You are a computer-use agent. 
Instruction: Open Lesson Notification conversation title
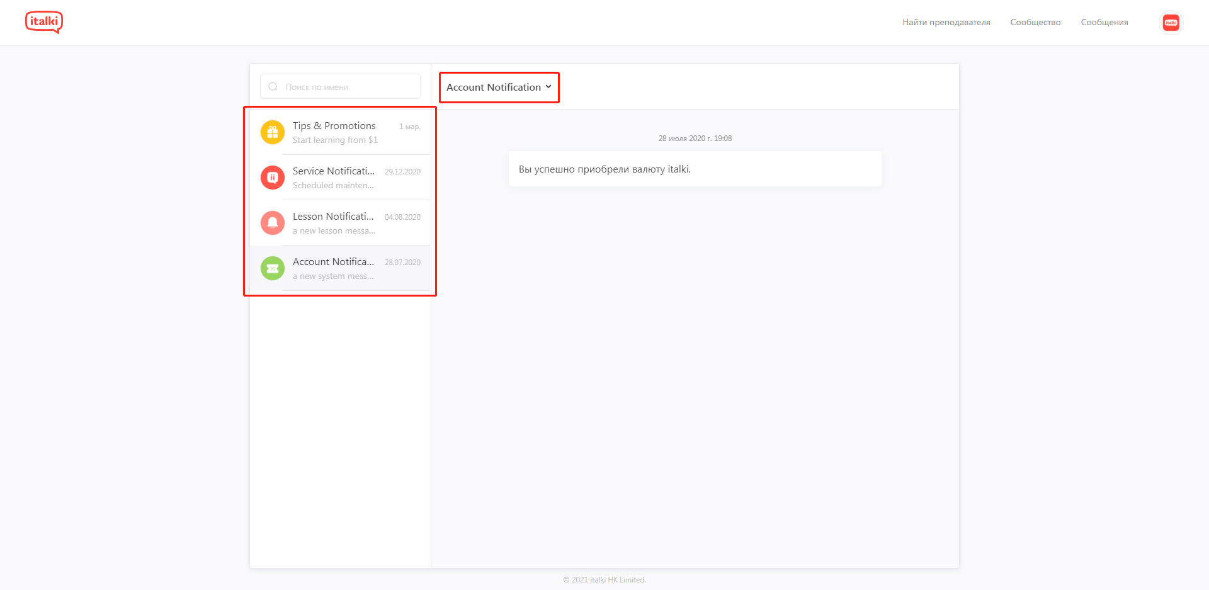point(333,217)
